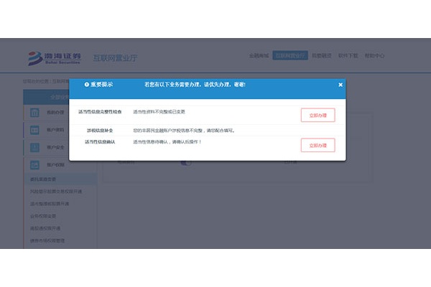The image size is (431, 287).
Task: Open 风险警示股票交易权限开通 in sidebar
Action: (56, 192)
